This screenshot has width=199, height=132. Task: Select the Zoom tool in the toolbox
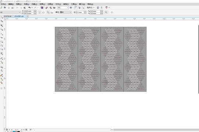[x=1, y=29]
